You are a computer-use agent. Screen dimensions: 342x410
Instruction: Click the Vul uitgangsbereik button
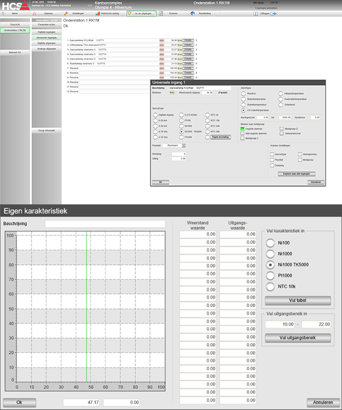(298, 338)
